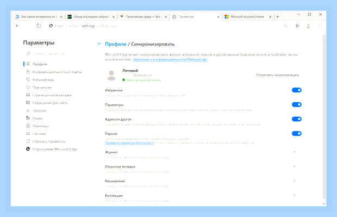Click Отключить синхронизацию button
The image size is (337, 217).
(x=277, y=75)
